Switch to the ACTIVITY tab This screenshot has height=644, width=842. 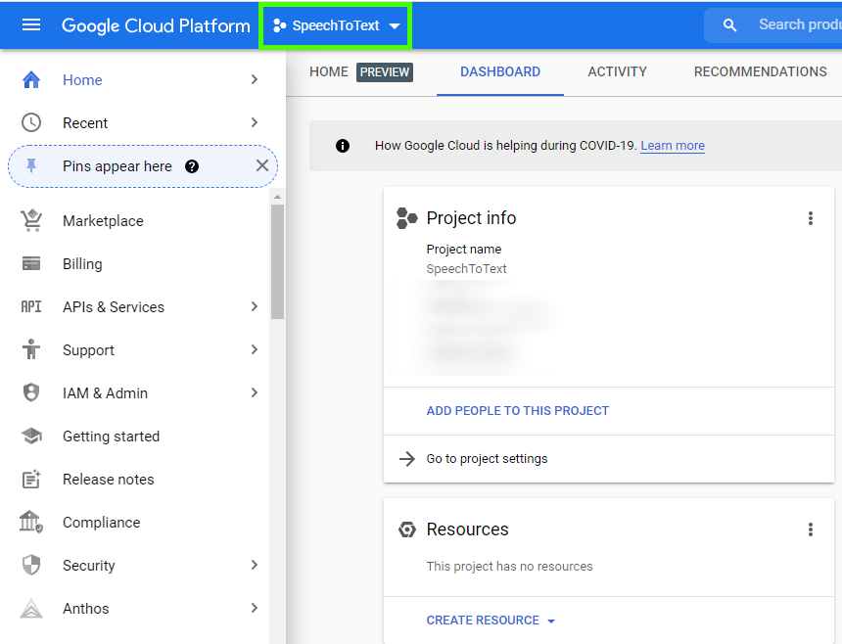tap(617, 71)
